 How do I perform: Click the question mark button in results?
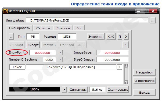[x=119, y=67]
